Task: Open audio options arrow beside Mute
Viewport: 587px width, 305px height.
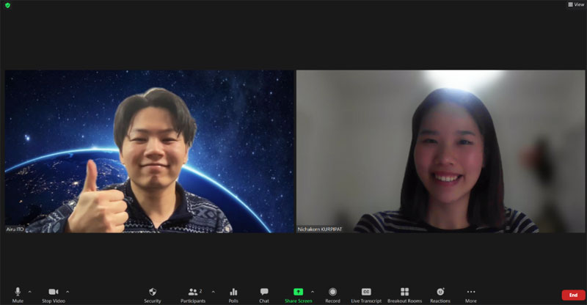Action: point(30,292)
